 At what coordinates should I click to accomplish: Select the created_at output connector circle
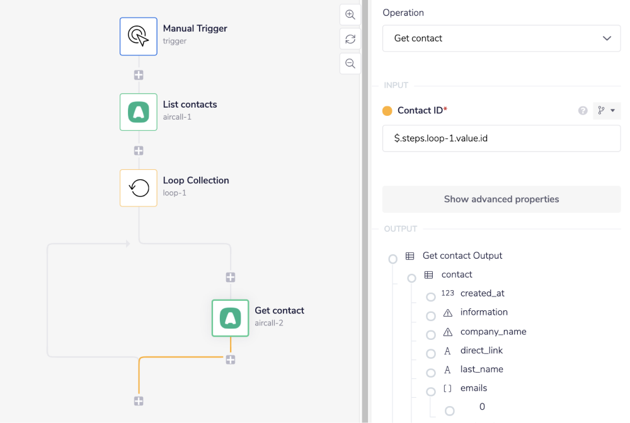(x=431, y=297)
